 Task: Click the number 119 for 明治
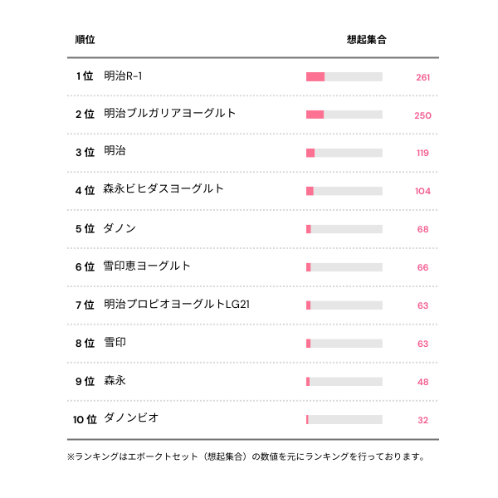(x=422, y=153)
